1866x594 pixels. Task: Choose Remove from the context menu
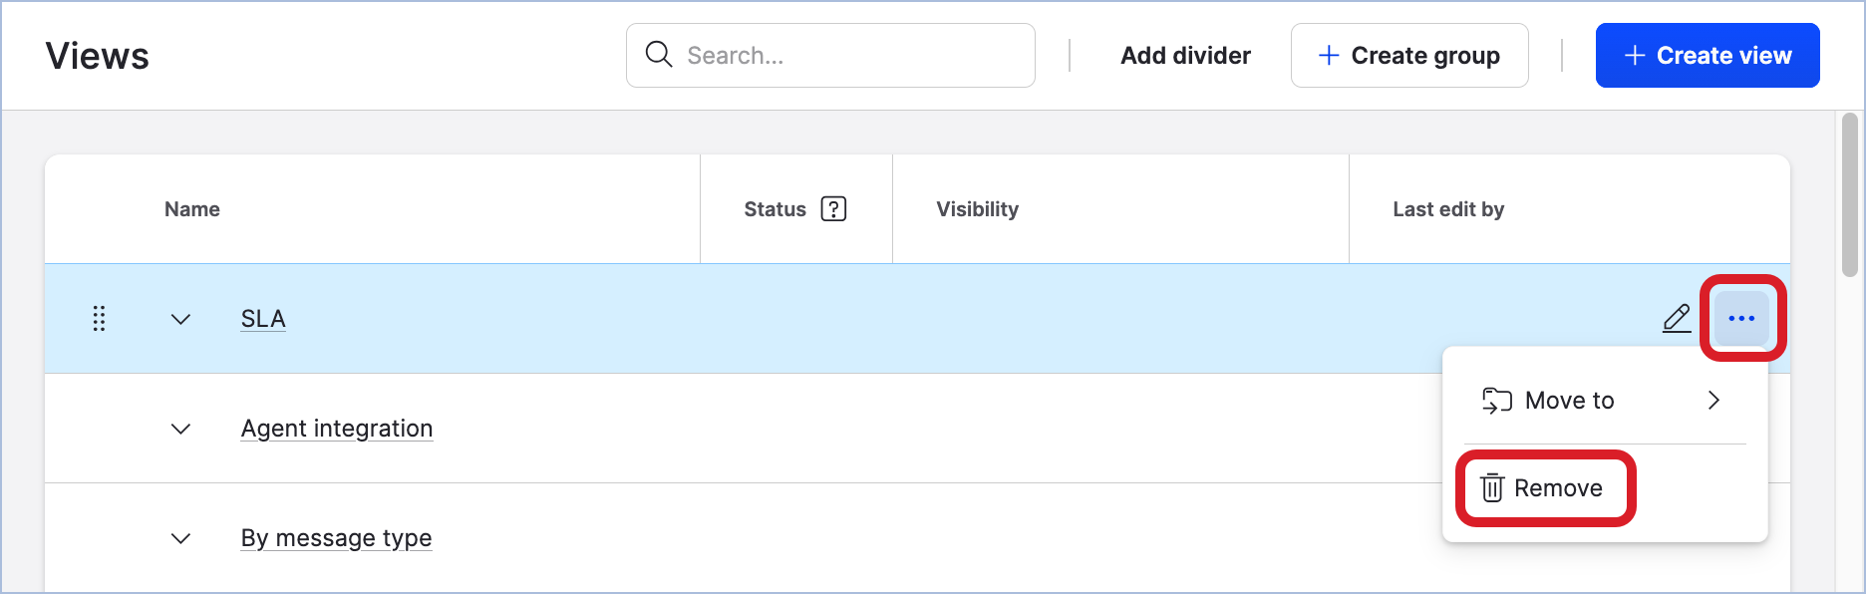click(1557, 488)
